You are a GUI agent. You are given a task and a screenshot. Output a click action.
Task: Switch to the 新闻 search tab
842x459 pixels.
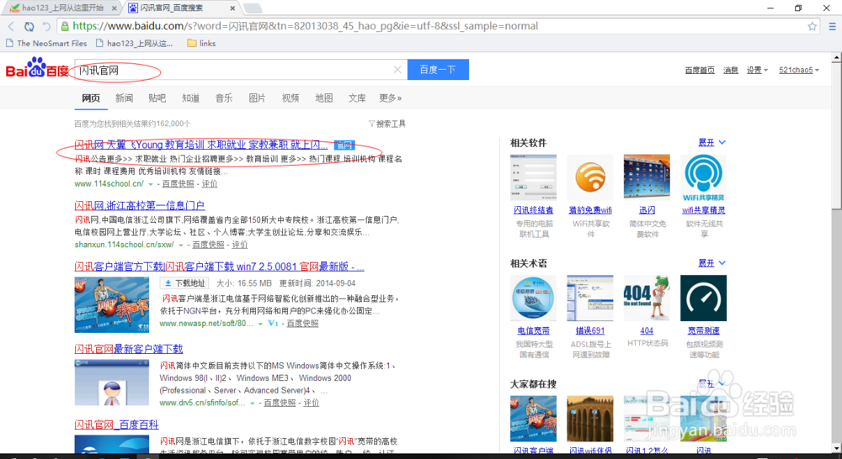point(124,98)
